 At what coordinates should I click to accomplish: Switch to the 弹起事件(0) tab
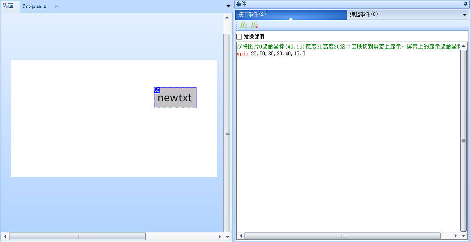(364, 15)
